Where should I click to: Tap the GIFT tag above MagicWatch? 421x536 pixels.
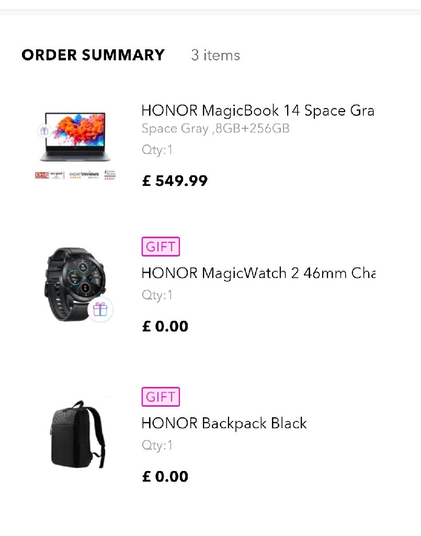pyautogui.click(x=161, y=247)
